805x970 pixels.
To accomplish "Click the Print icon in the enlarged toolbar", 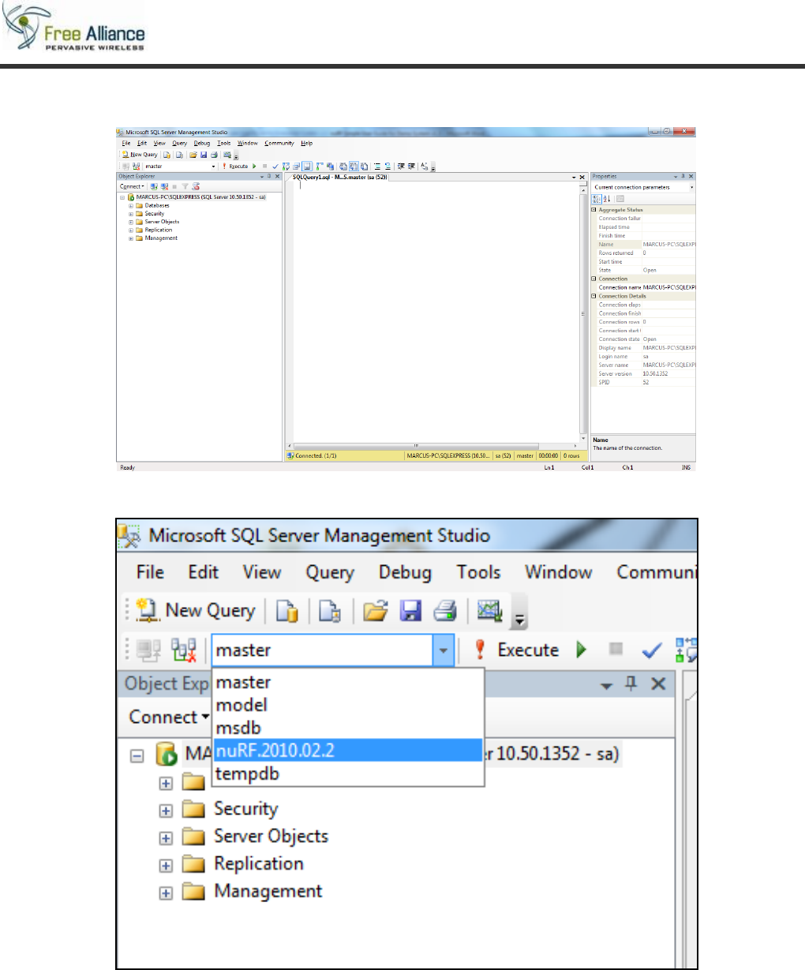I will click(445, 611).
